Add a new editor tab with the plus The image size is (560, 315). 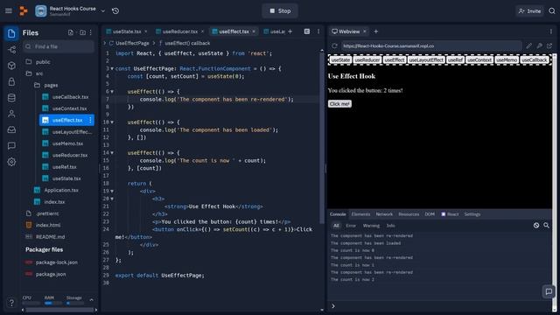tap(290, 31)
